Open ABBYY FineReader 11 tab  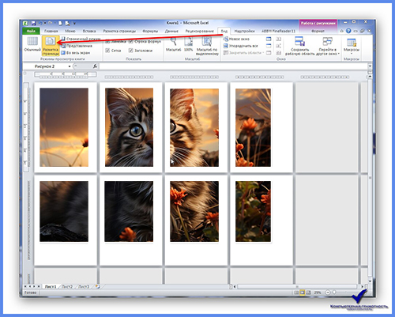coord(278,31)
